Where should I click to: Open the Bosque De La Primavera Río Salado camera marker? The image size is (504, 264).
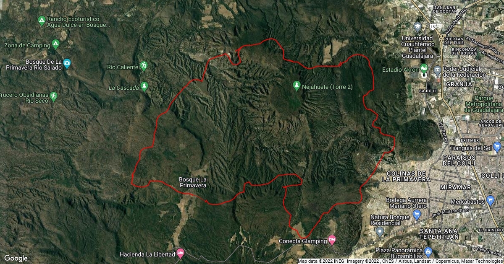coord(67,64)
